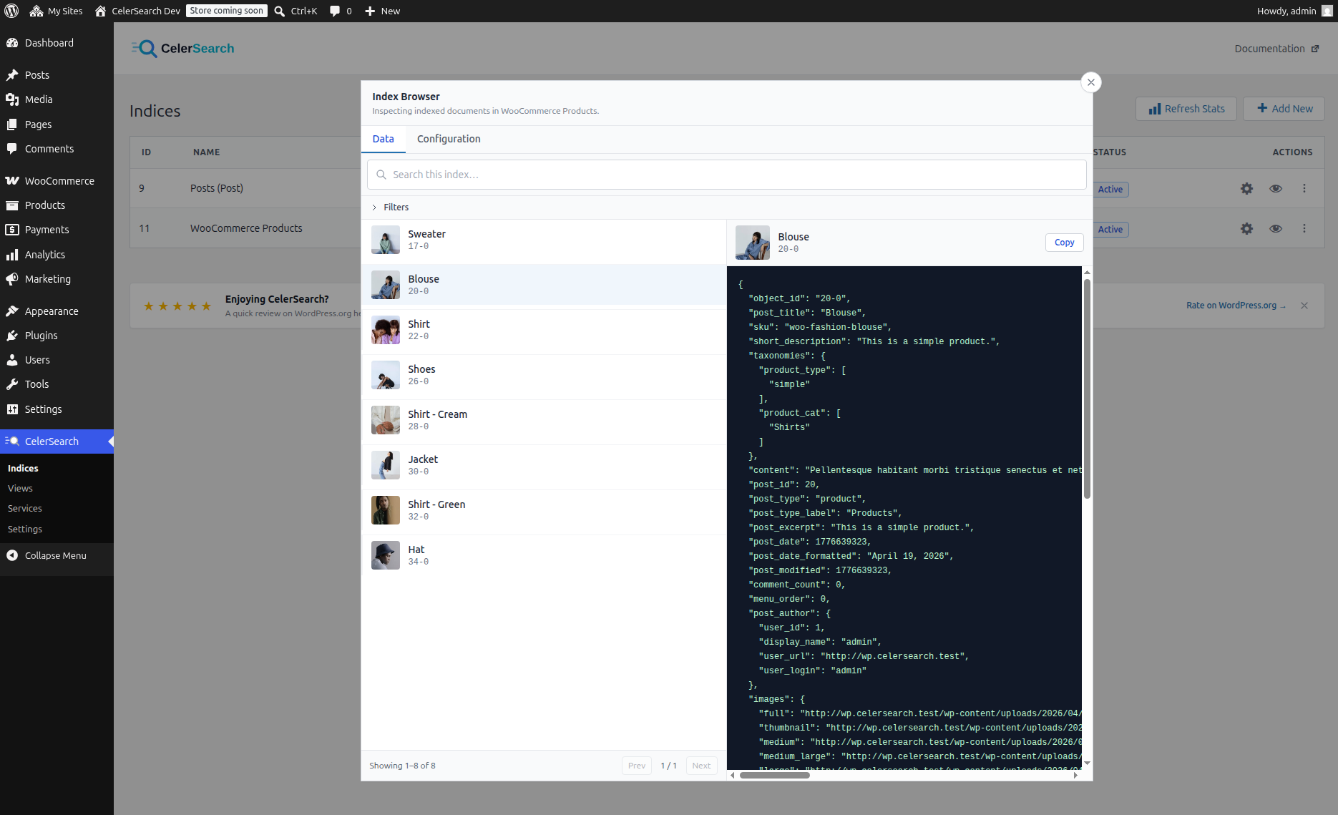Open the Posts pin icon menu
This screenshot has width=1338, height=815.
click(57, 75)
